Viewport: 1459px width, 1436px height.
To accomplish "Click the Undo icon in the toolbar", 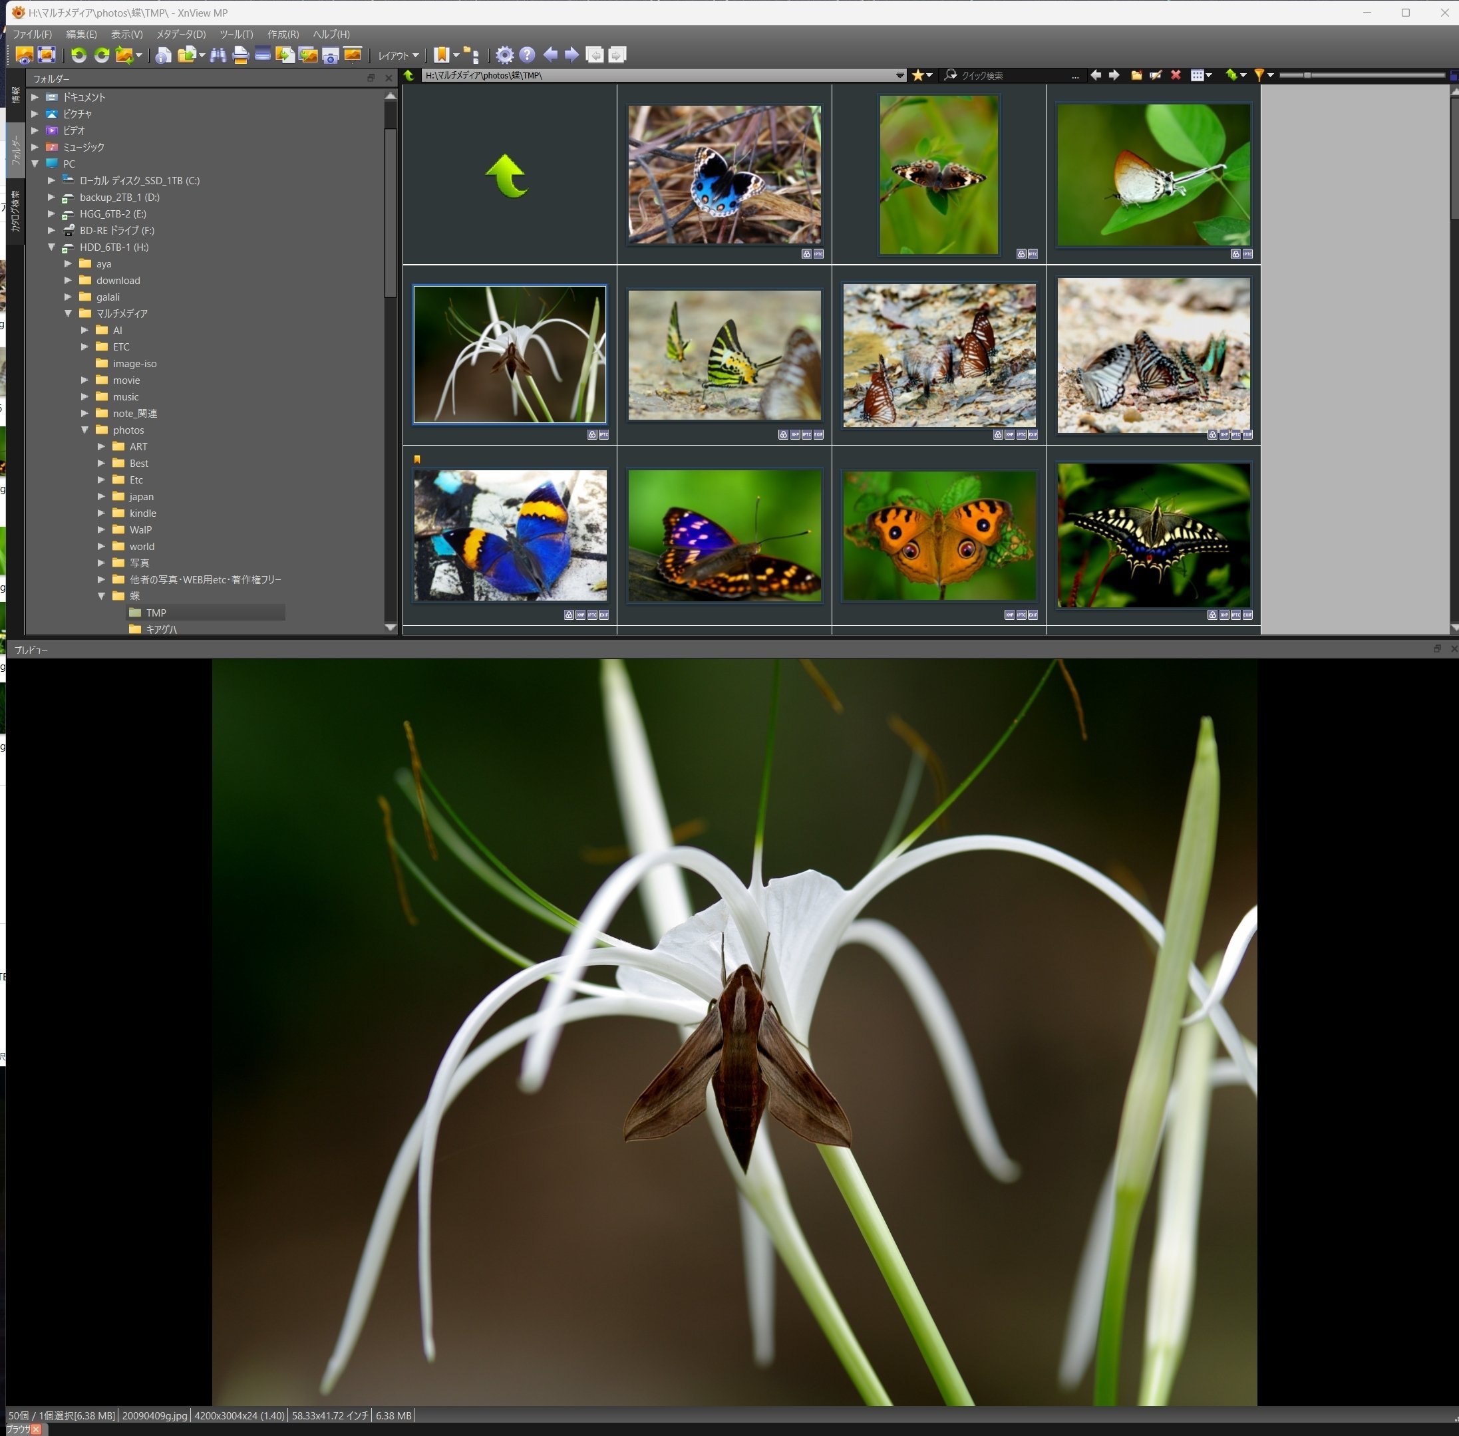I will pos(79,55).
